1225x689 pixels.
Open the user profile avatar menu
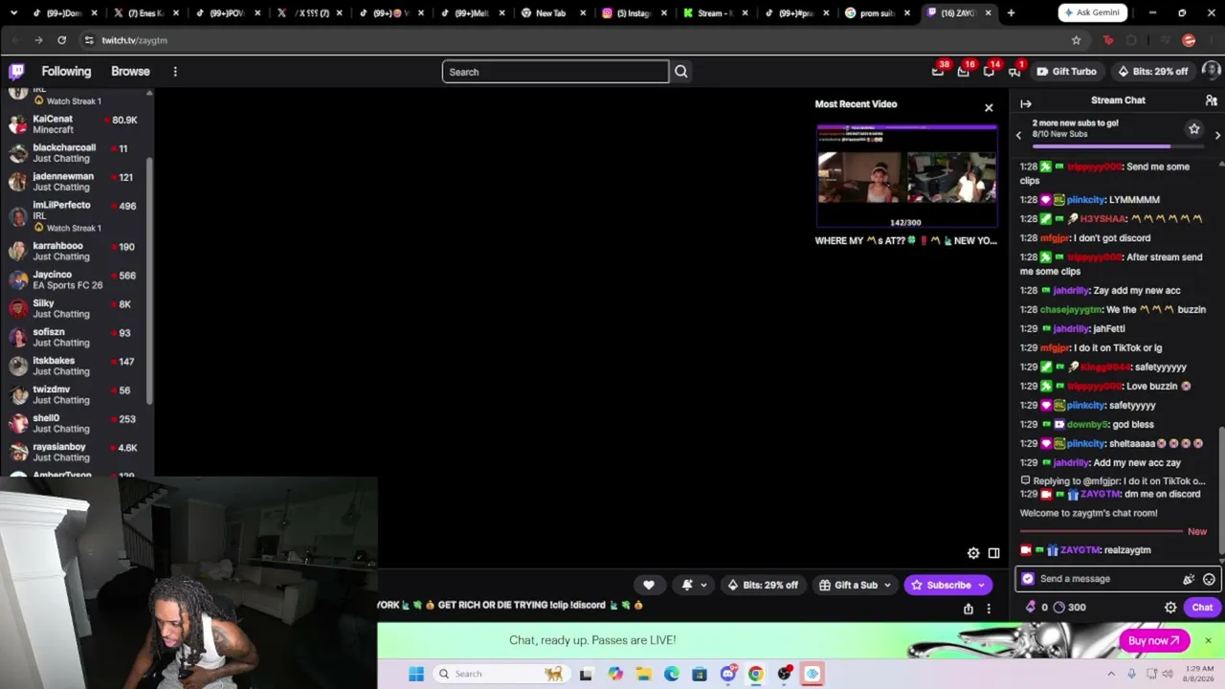tap(1211, 71)
